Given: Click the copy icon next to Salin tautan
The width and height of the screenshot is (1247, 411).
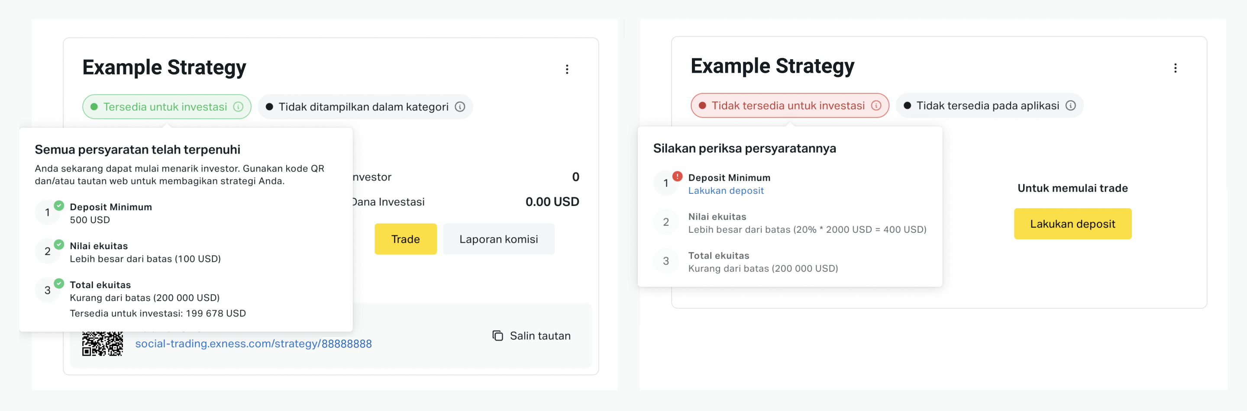Looking at the screenshot, I should pyautogui.click(x=498, y=336).
